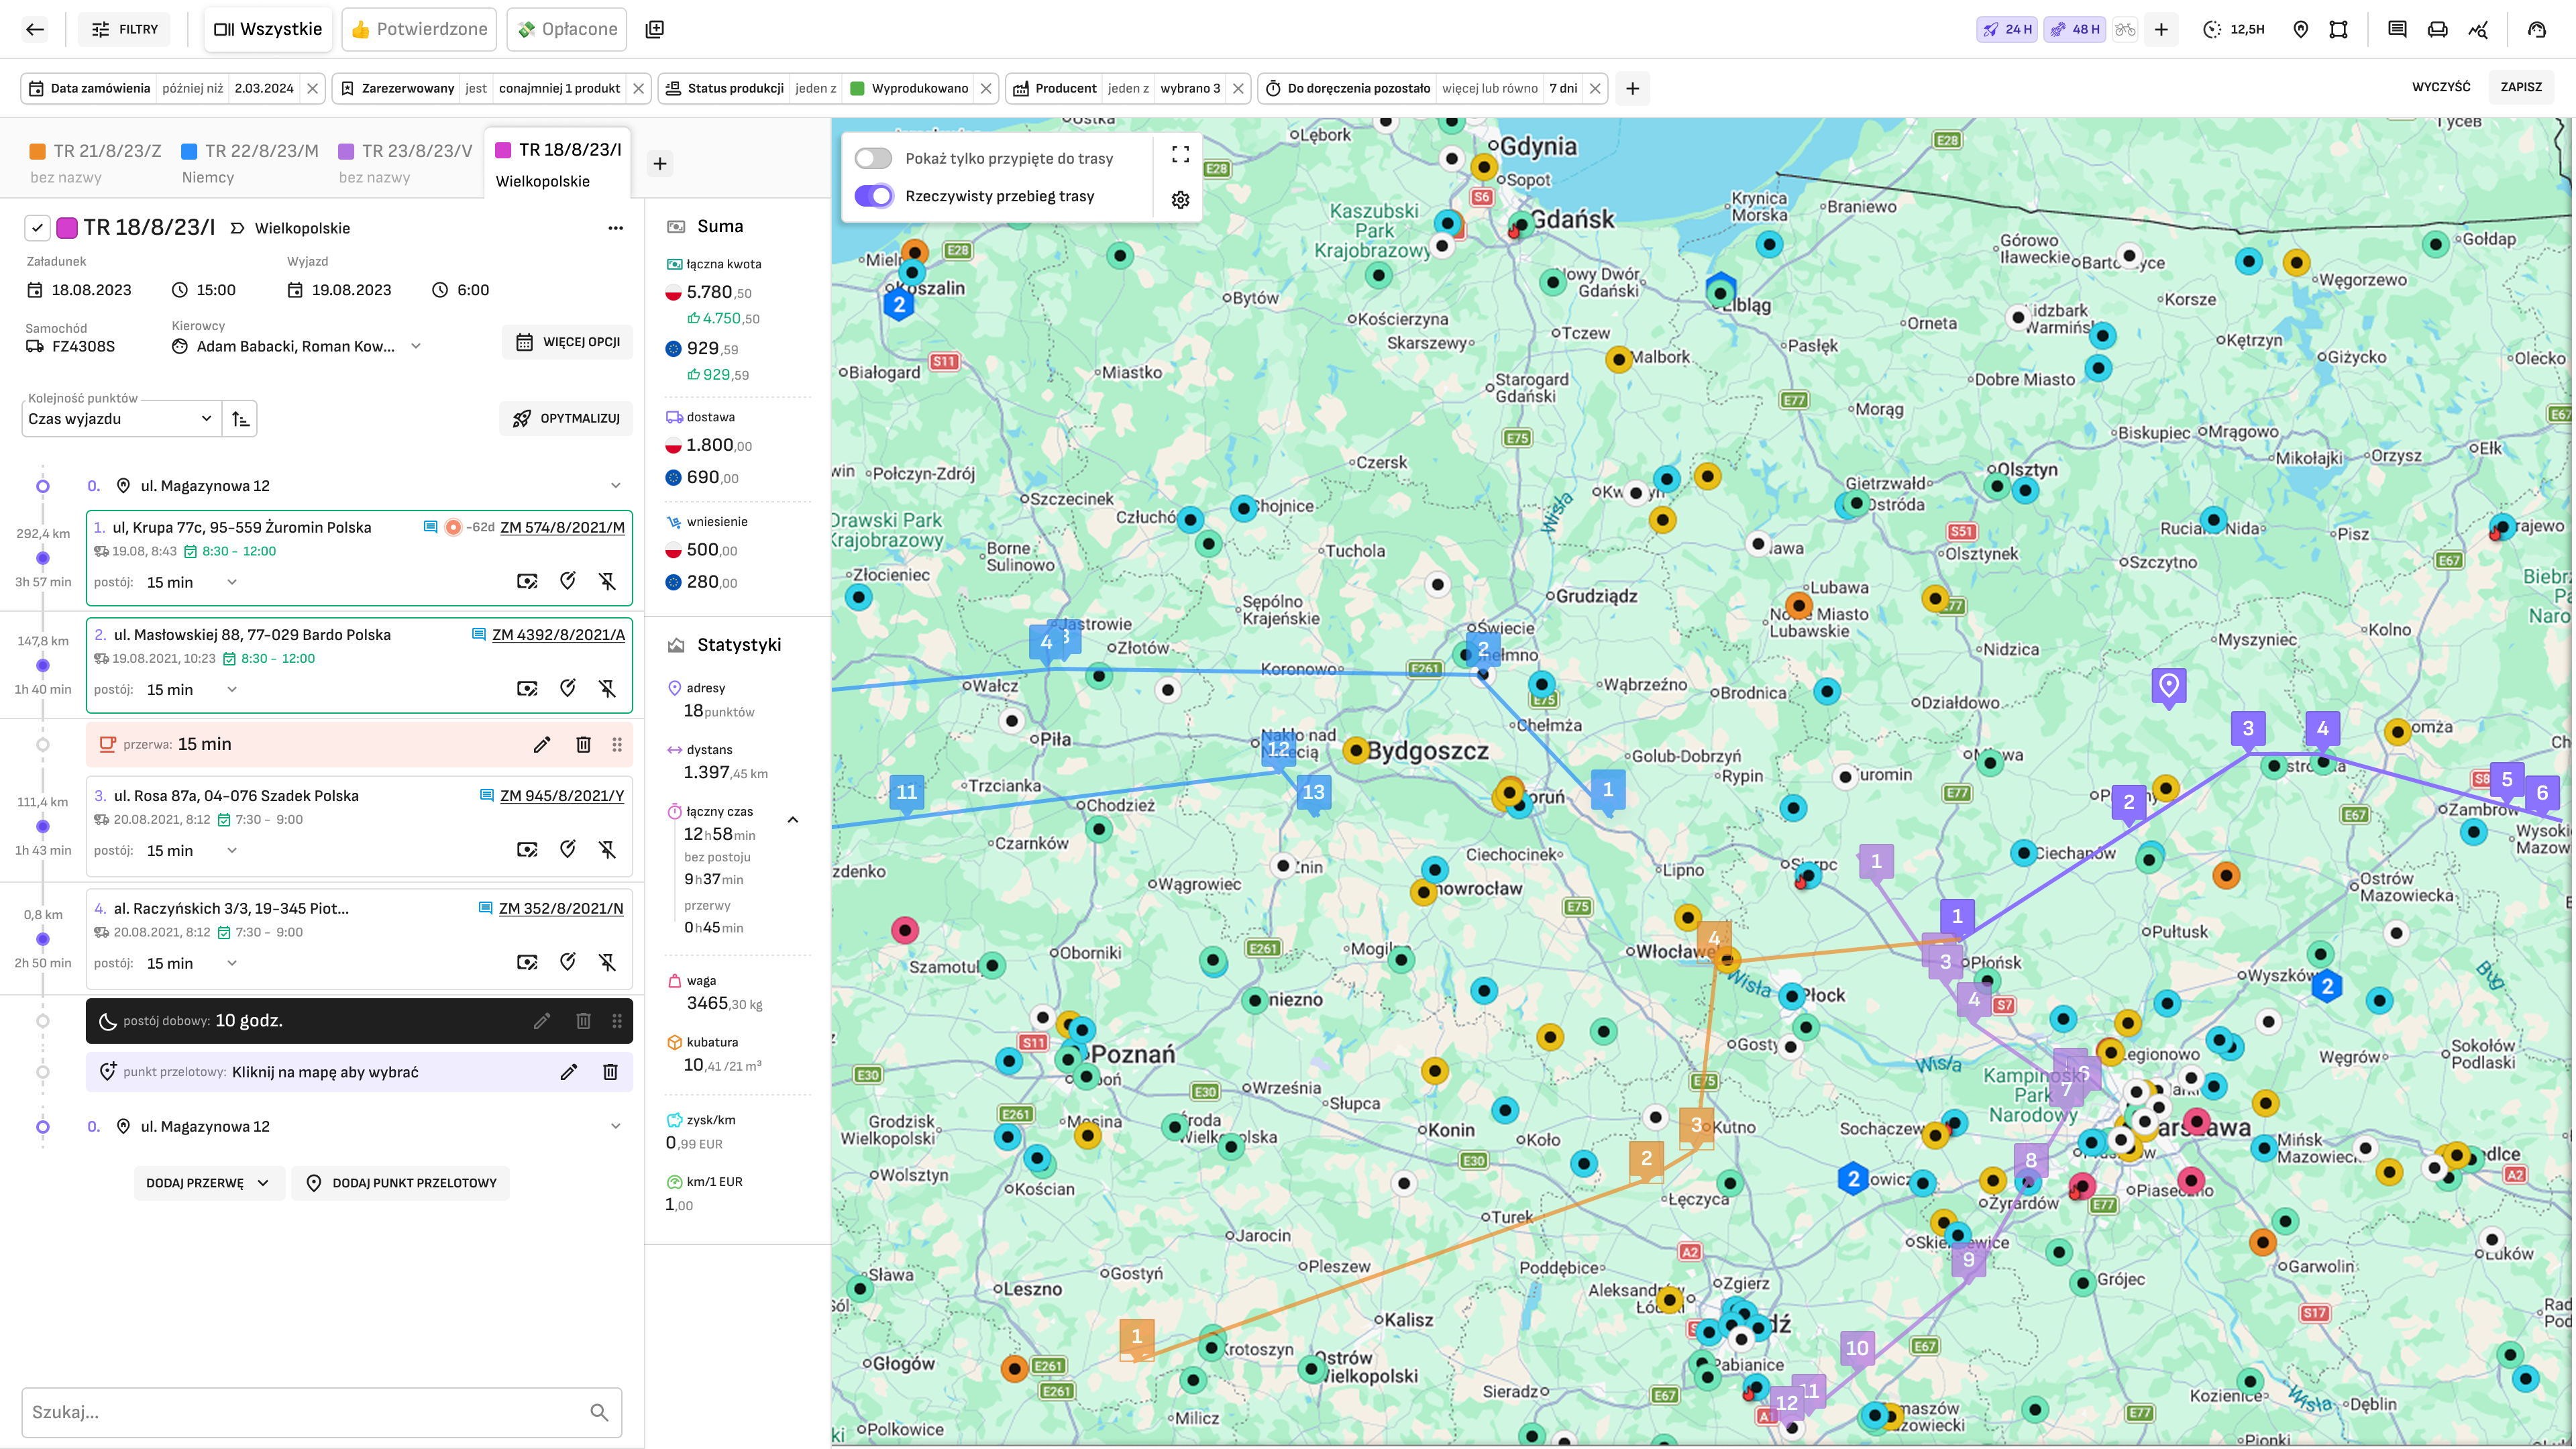Open the inbox tray icon

coord(2438,29)
